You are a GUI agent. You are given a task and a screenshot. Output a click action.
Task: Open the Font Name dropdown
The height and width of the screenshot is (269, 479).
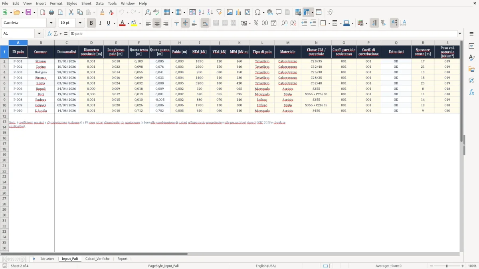[x=51, y=23]
